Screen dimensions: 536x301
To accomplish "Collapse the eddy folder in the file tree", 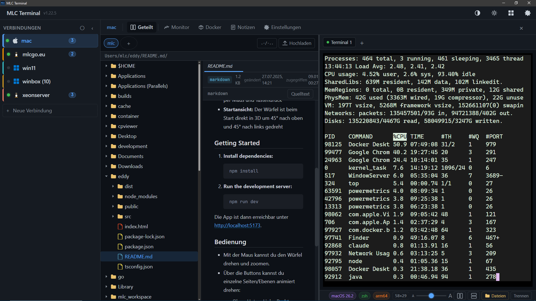I will (x=106, y=176).
